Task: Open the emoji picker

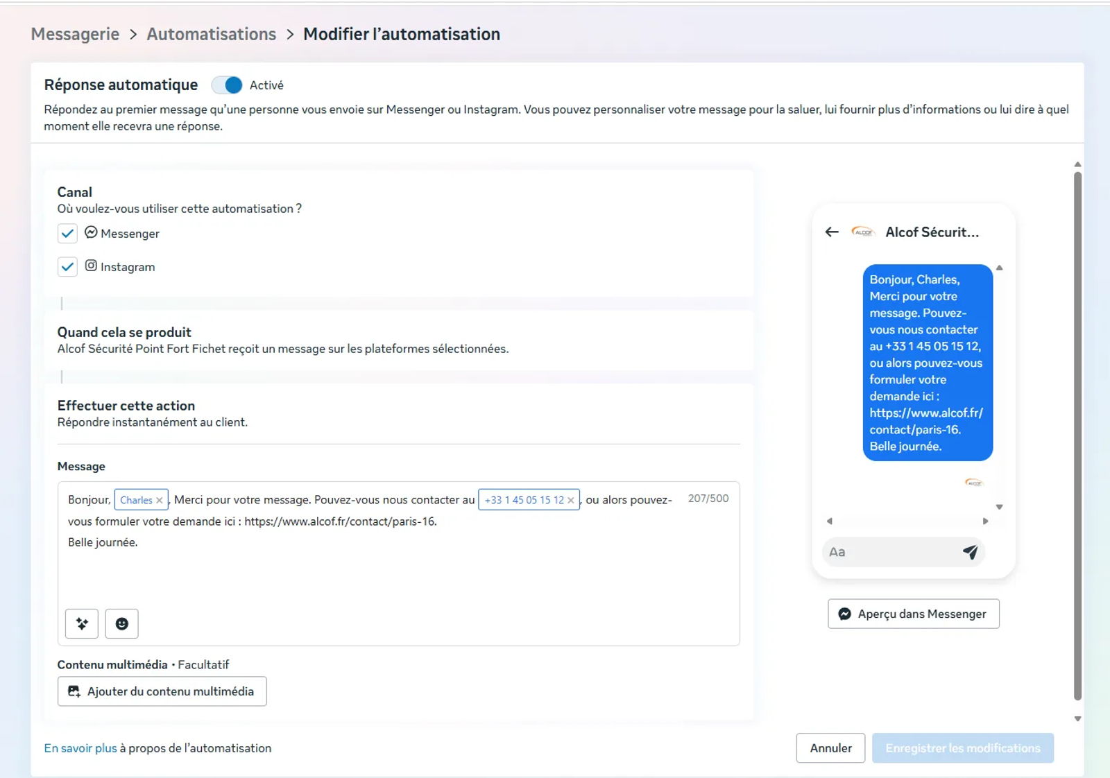Action: tap(122, 623)
